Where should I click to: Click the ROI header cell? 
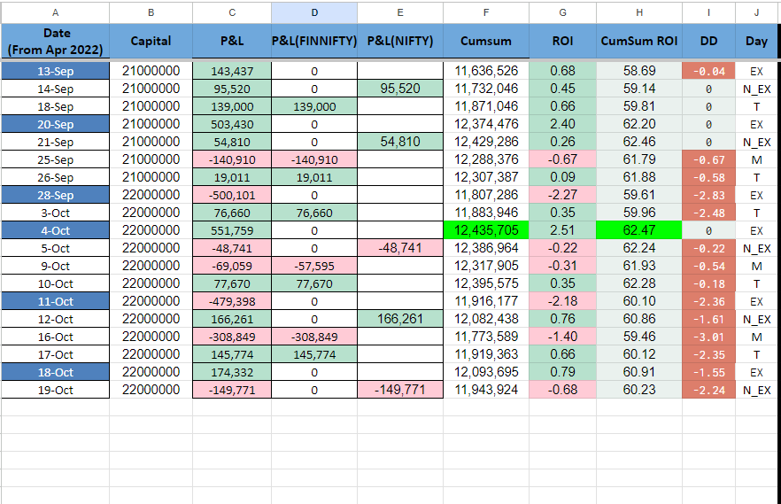[x=562, y=41]
